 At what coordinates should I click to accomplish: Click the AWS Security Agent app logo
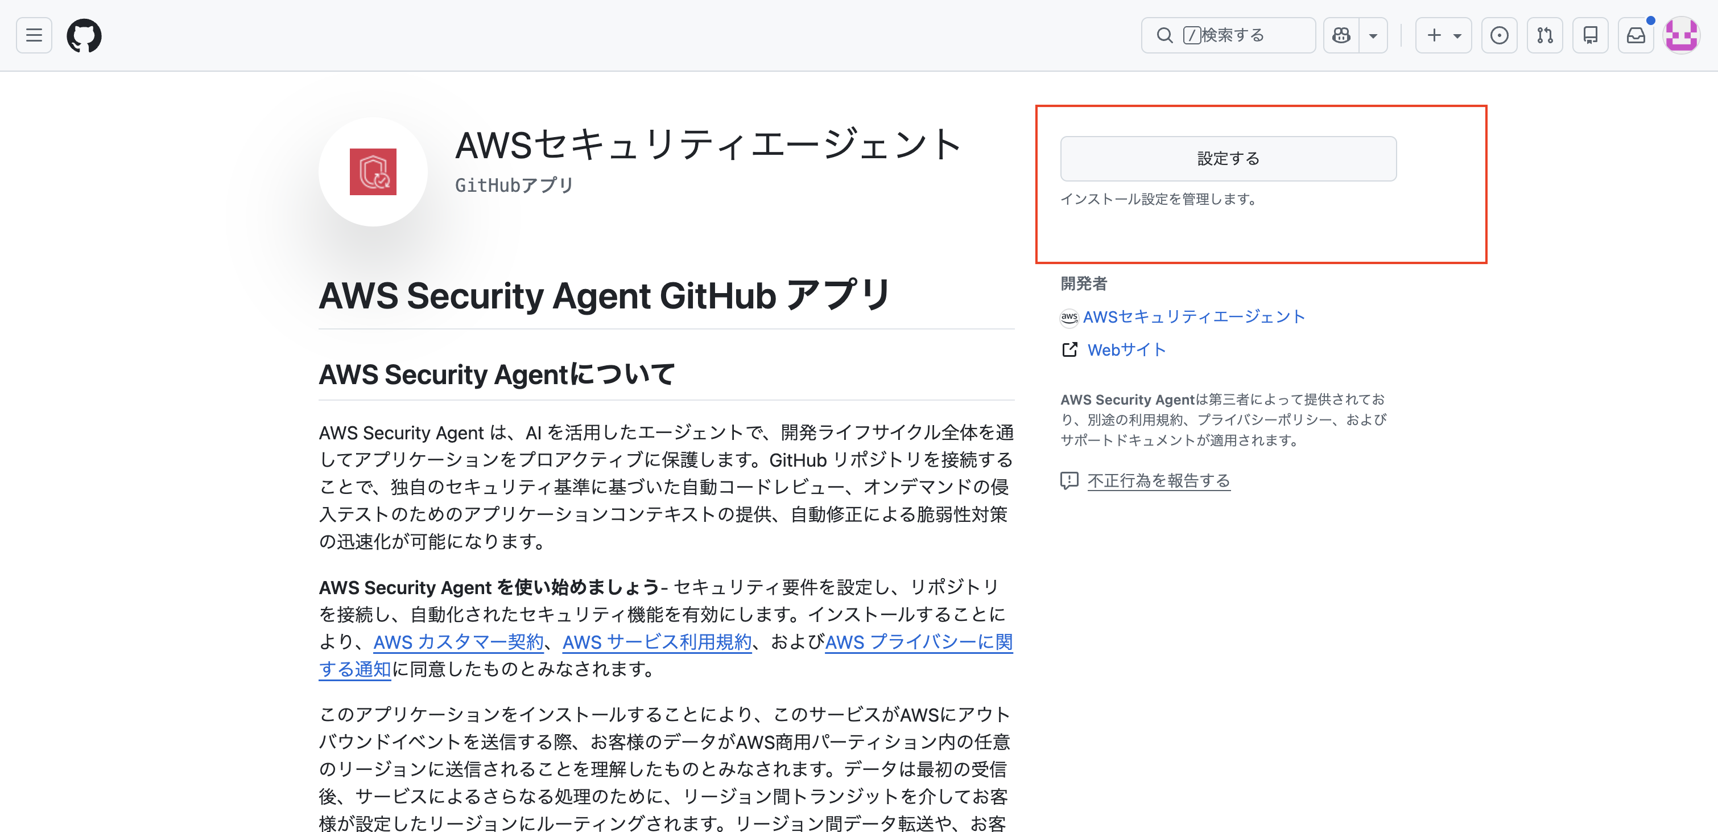(372, 171)
